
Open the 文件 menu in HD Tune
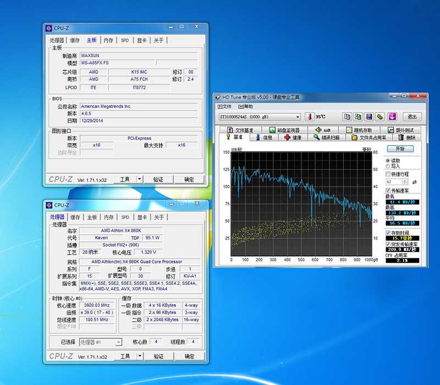225,107
